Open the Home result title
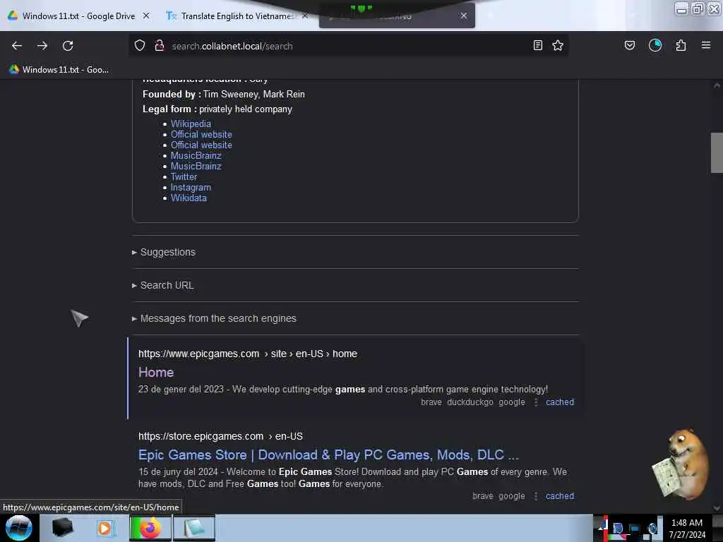This screenshot has width=723, height=542. pyautogui.click(x=156, y=373)
